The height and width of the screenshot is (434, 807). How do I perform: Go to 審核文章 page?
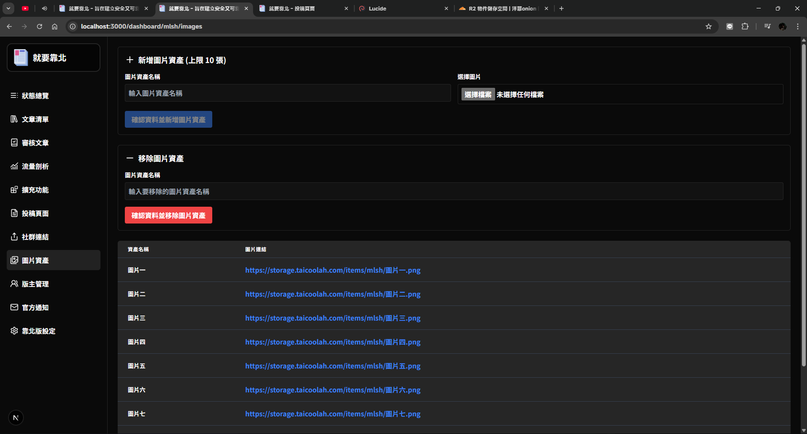(53, 143)
